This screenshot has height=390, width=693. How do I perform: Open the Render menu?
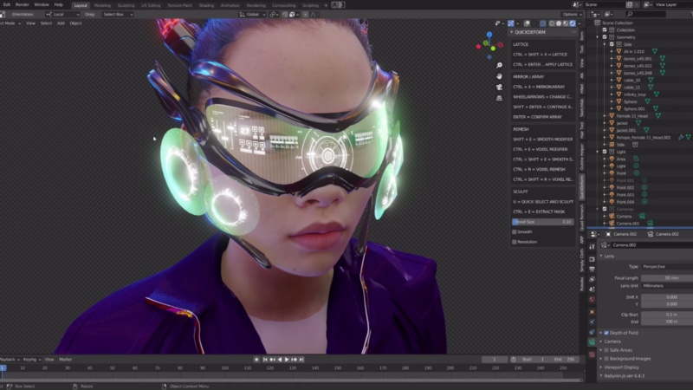click(23, 4)
